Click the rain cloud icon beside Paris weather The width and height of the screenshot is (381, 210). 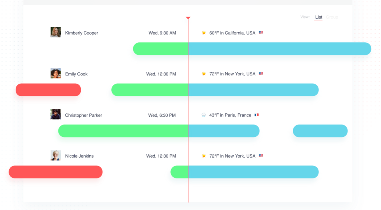[x=204, y=115]
